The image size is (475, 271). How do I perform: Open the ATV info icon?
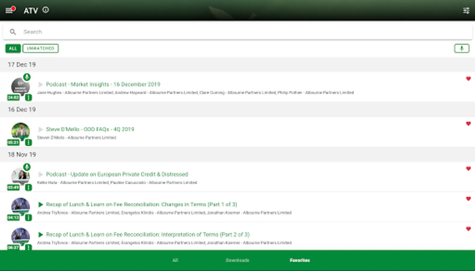(x=45, y=10)
